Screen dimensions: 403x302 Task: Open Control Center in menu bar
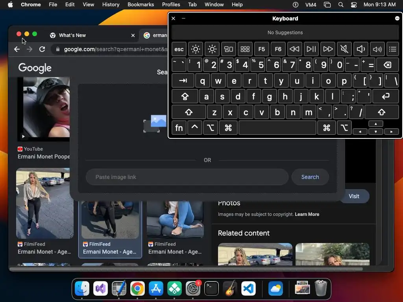354,4
